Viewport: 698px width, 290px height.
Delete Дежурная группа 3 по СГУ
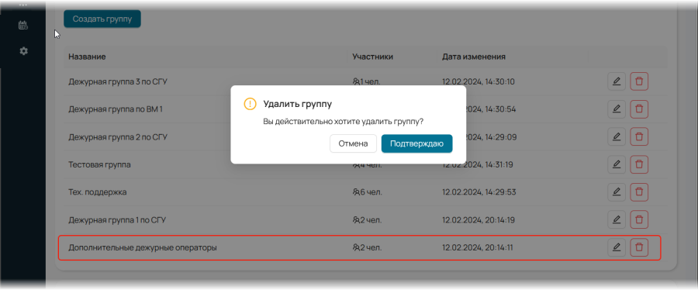click(639, 81)
